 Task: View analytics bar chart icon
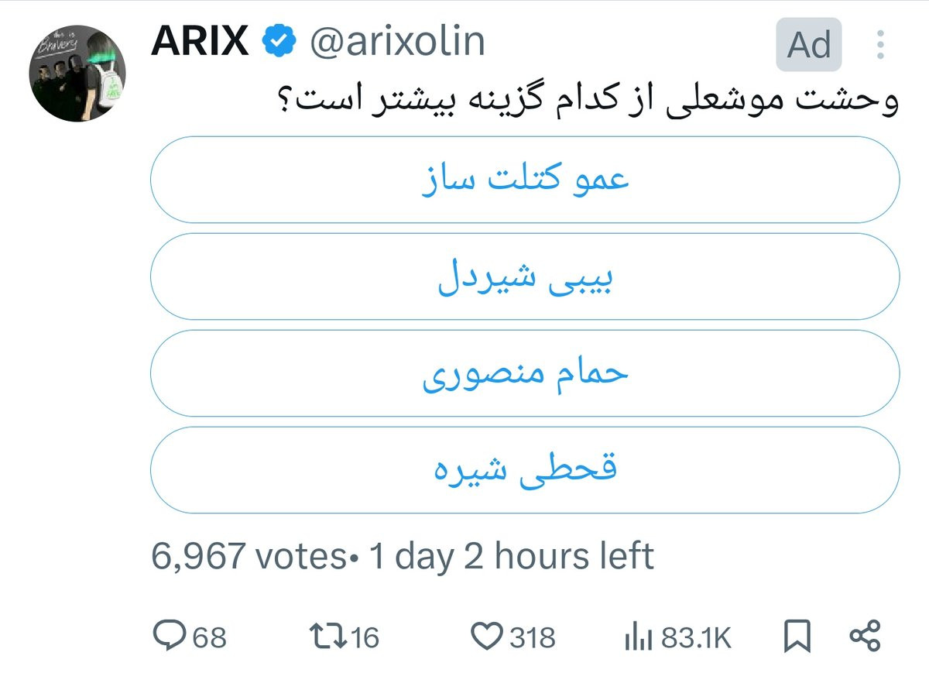639,637
